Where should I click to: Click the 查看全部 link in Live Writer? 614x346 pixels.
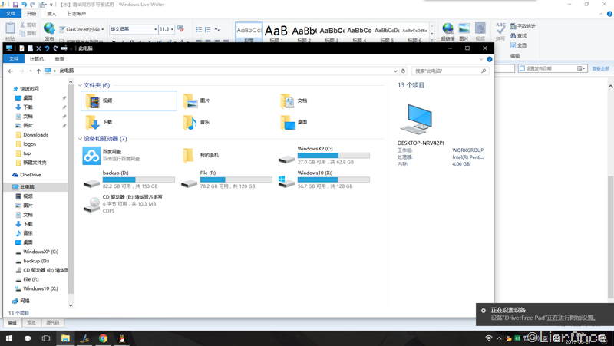coord(600,68)
